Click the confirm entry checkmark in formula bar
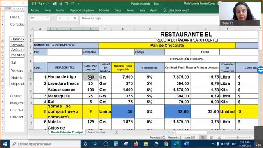The height and width of the screenshot is (148, 263). [67, 18]
